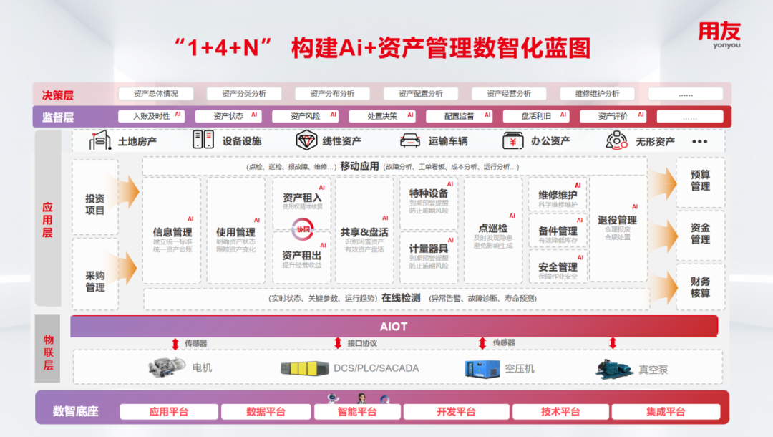Click the yonyou logo
773x437 pixels.
pyautogui.click(x=719, y=34)
